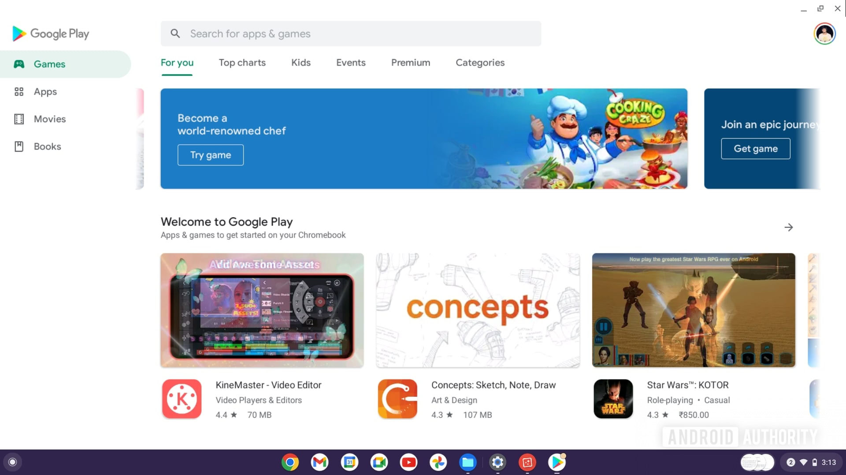
Task: Open the Files app from the shelf
Action: pos(468,462)
